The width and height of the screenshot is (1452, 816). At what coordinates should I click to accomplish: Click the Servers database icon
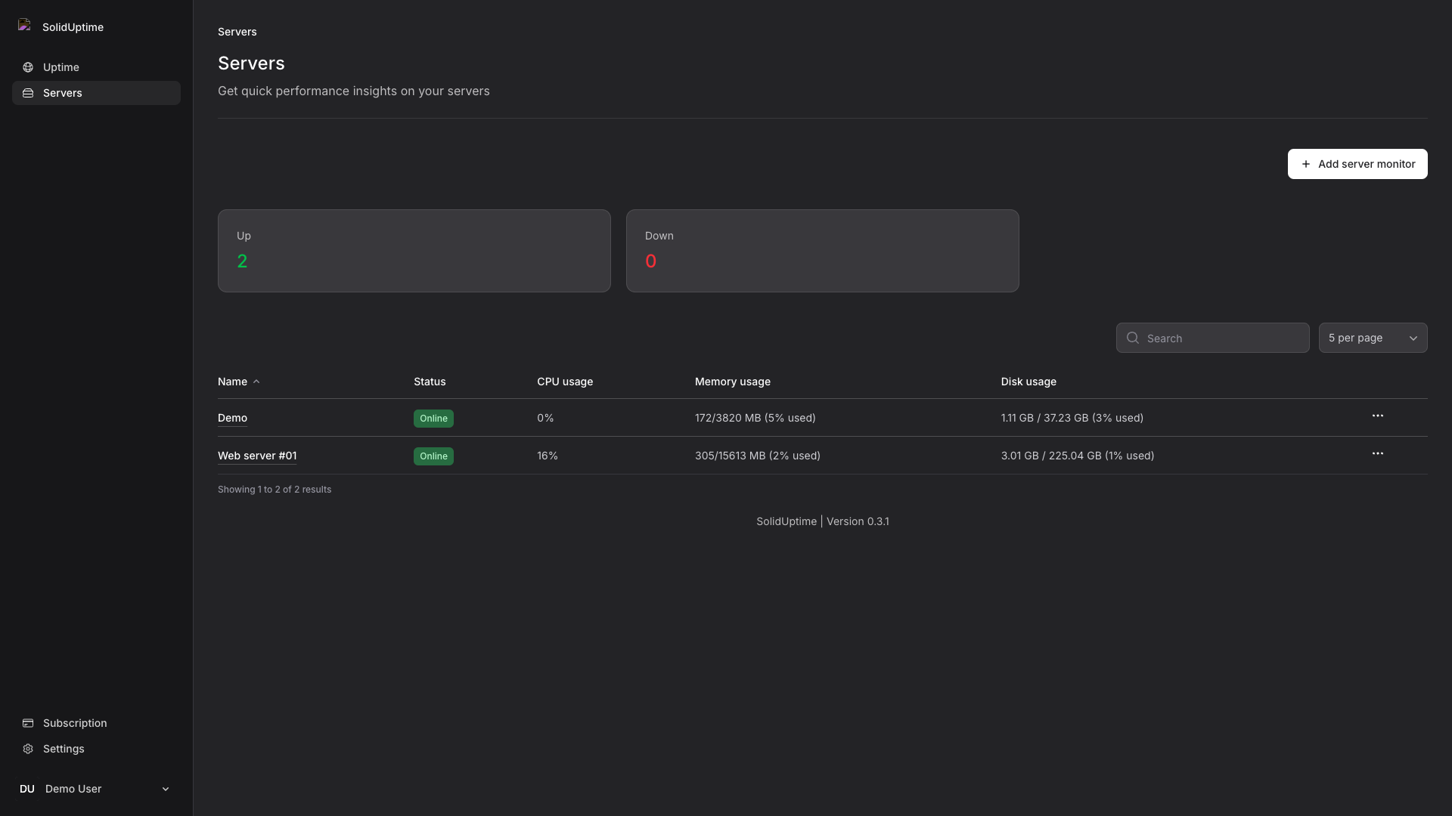click(x=28, y=93)
